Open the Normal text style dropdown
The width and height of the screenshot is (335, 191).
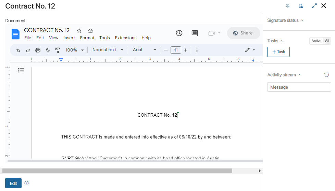click(108, 50)
